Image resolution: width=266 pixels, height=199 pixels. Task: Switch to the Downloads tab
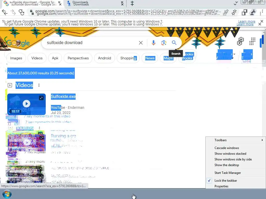coord(95,3)
